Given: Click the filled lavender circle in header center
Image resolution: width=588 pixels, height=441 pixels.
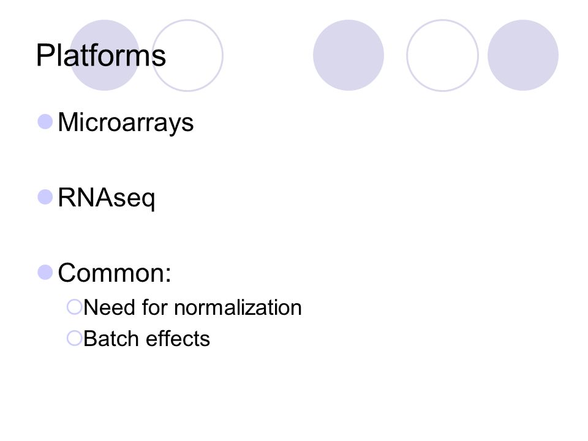Looking at the screenshot, I should click(x=349, y=55).
